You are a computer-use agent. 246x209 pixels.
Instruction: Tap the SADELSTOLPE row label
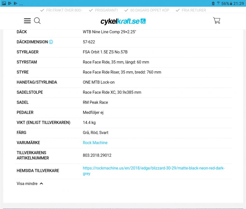30,92
